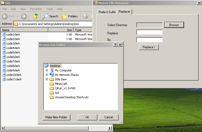
Task: Click the dialog's question mark help button
Action: point(115,45)
